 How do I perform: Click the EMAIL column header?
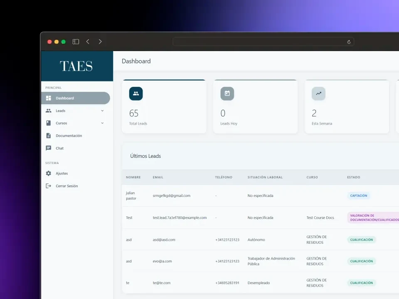158,177
